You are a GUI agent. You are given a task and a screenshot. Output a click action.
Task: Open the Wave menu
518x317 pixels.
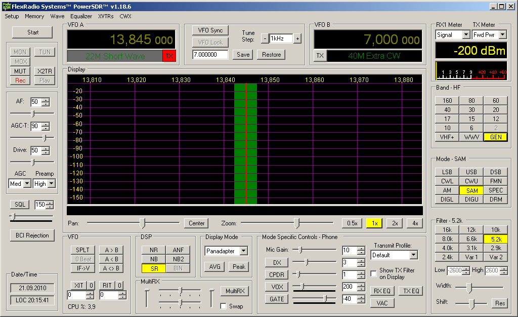[x=57, y=16]
